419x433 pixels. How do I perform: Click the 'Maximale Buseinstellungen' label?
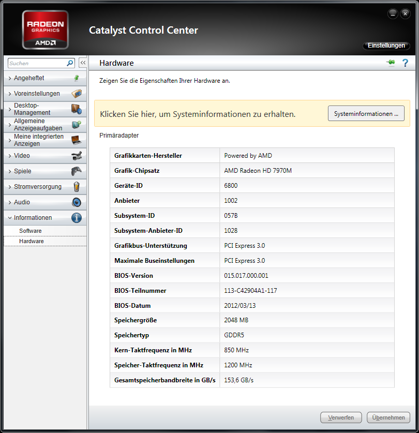154,261
